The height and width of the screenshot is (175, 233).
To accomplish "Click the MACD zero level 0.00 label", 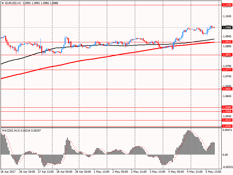I will [x=225, y=155].
